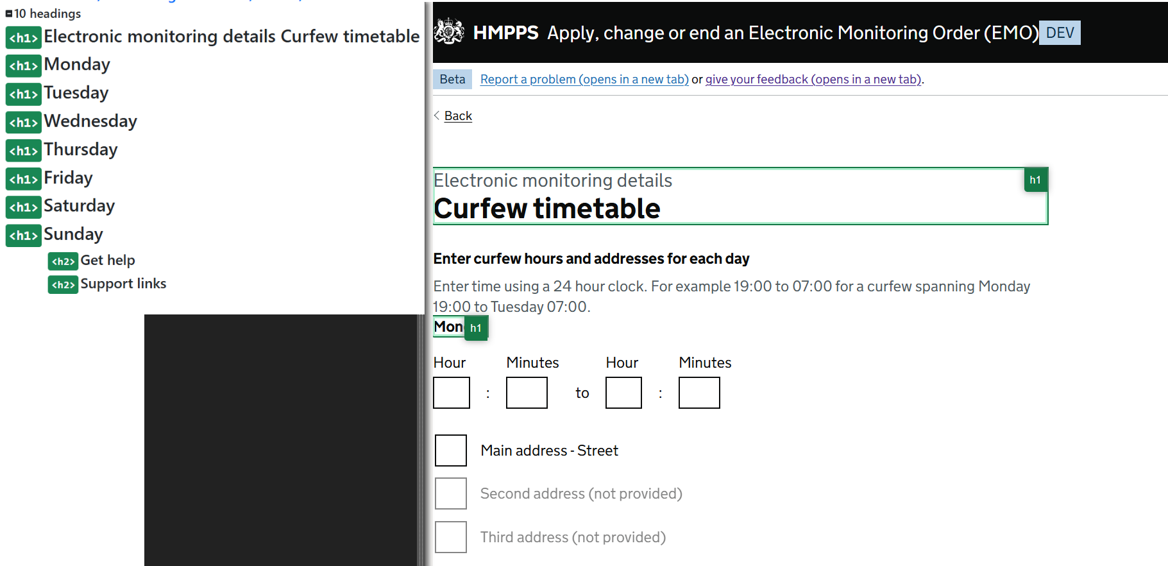Select Get help in the headings outline
The width and height of the screenshot is (1168, 566).
click(108, 261)
